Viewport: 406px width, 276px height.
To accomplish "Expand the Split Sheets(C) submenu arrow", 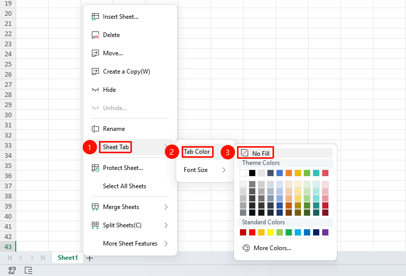I will tap(166, 225).
